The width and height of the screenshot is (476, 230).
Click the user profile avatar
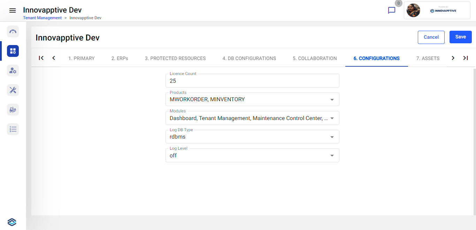click(x=413, y=10)
